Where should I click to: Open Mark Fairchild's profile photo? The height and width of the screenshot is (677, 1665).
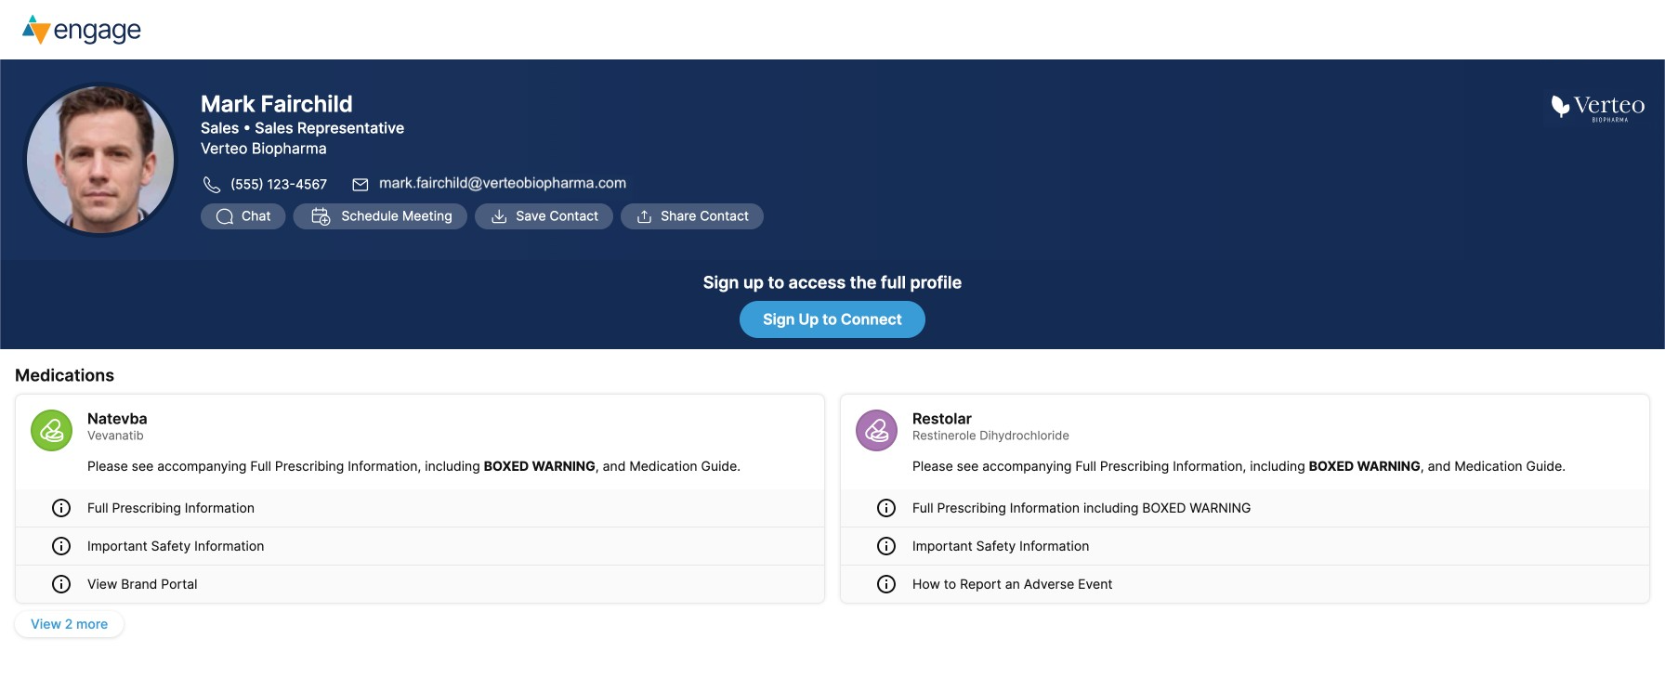pyautogui.click(x=100, y=159)
